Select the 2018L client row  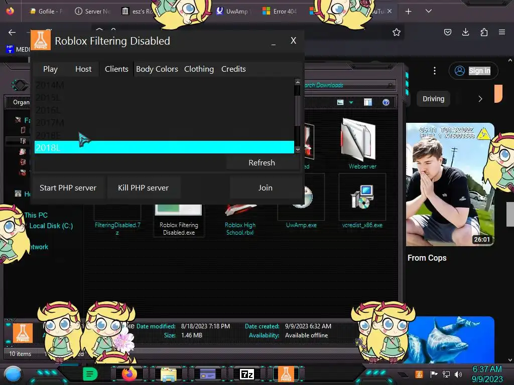164,147
